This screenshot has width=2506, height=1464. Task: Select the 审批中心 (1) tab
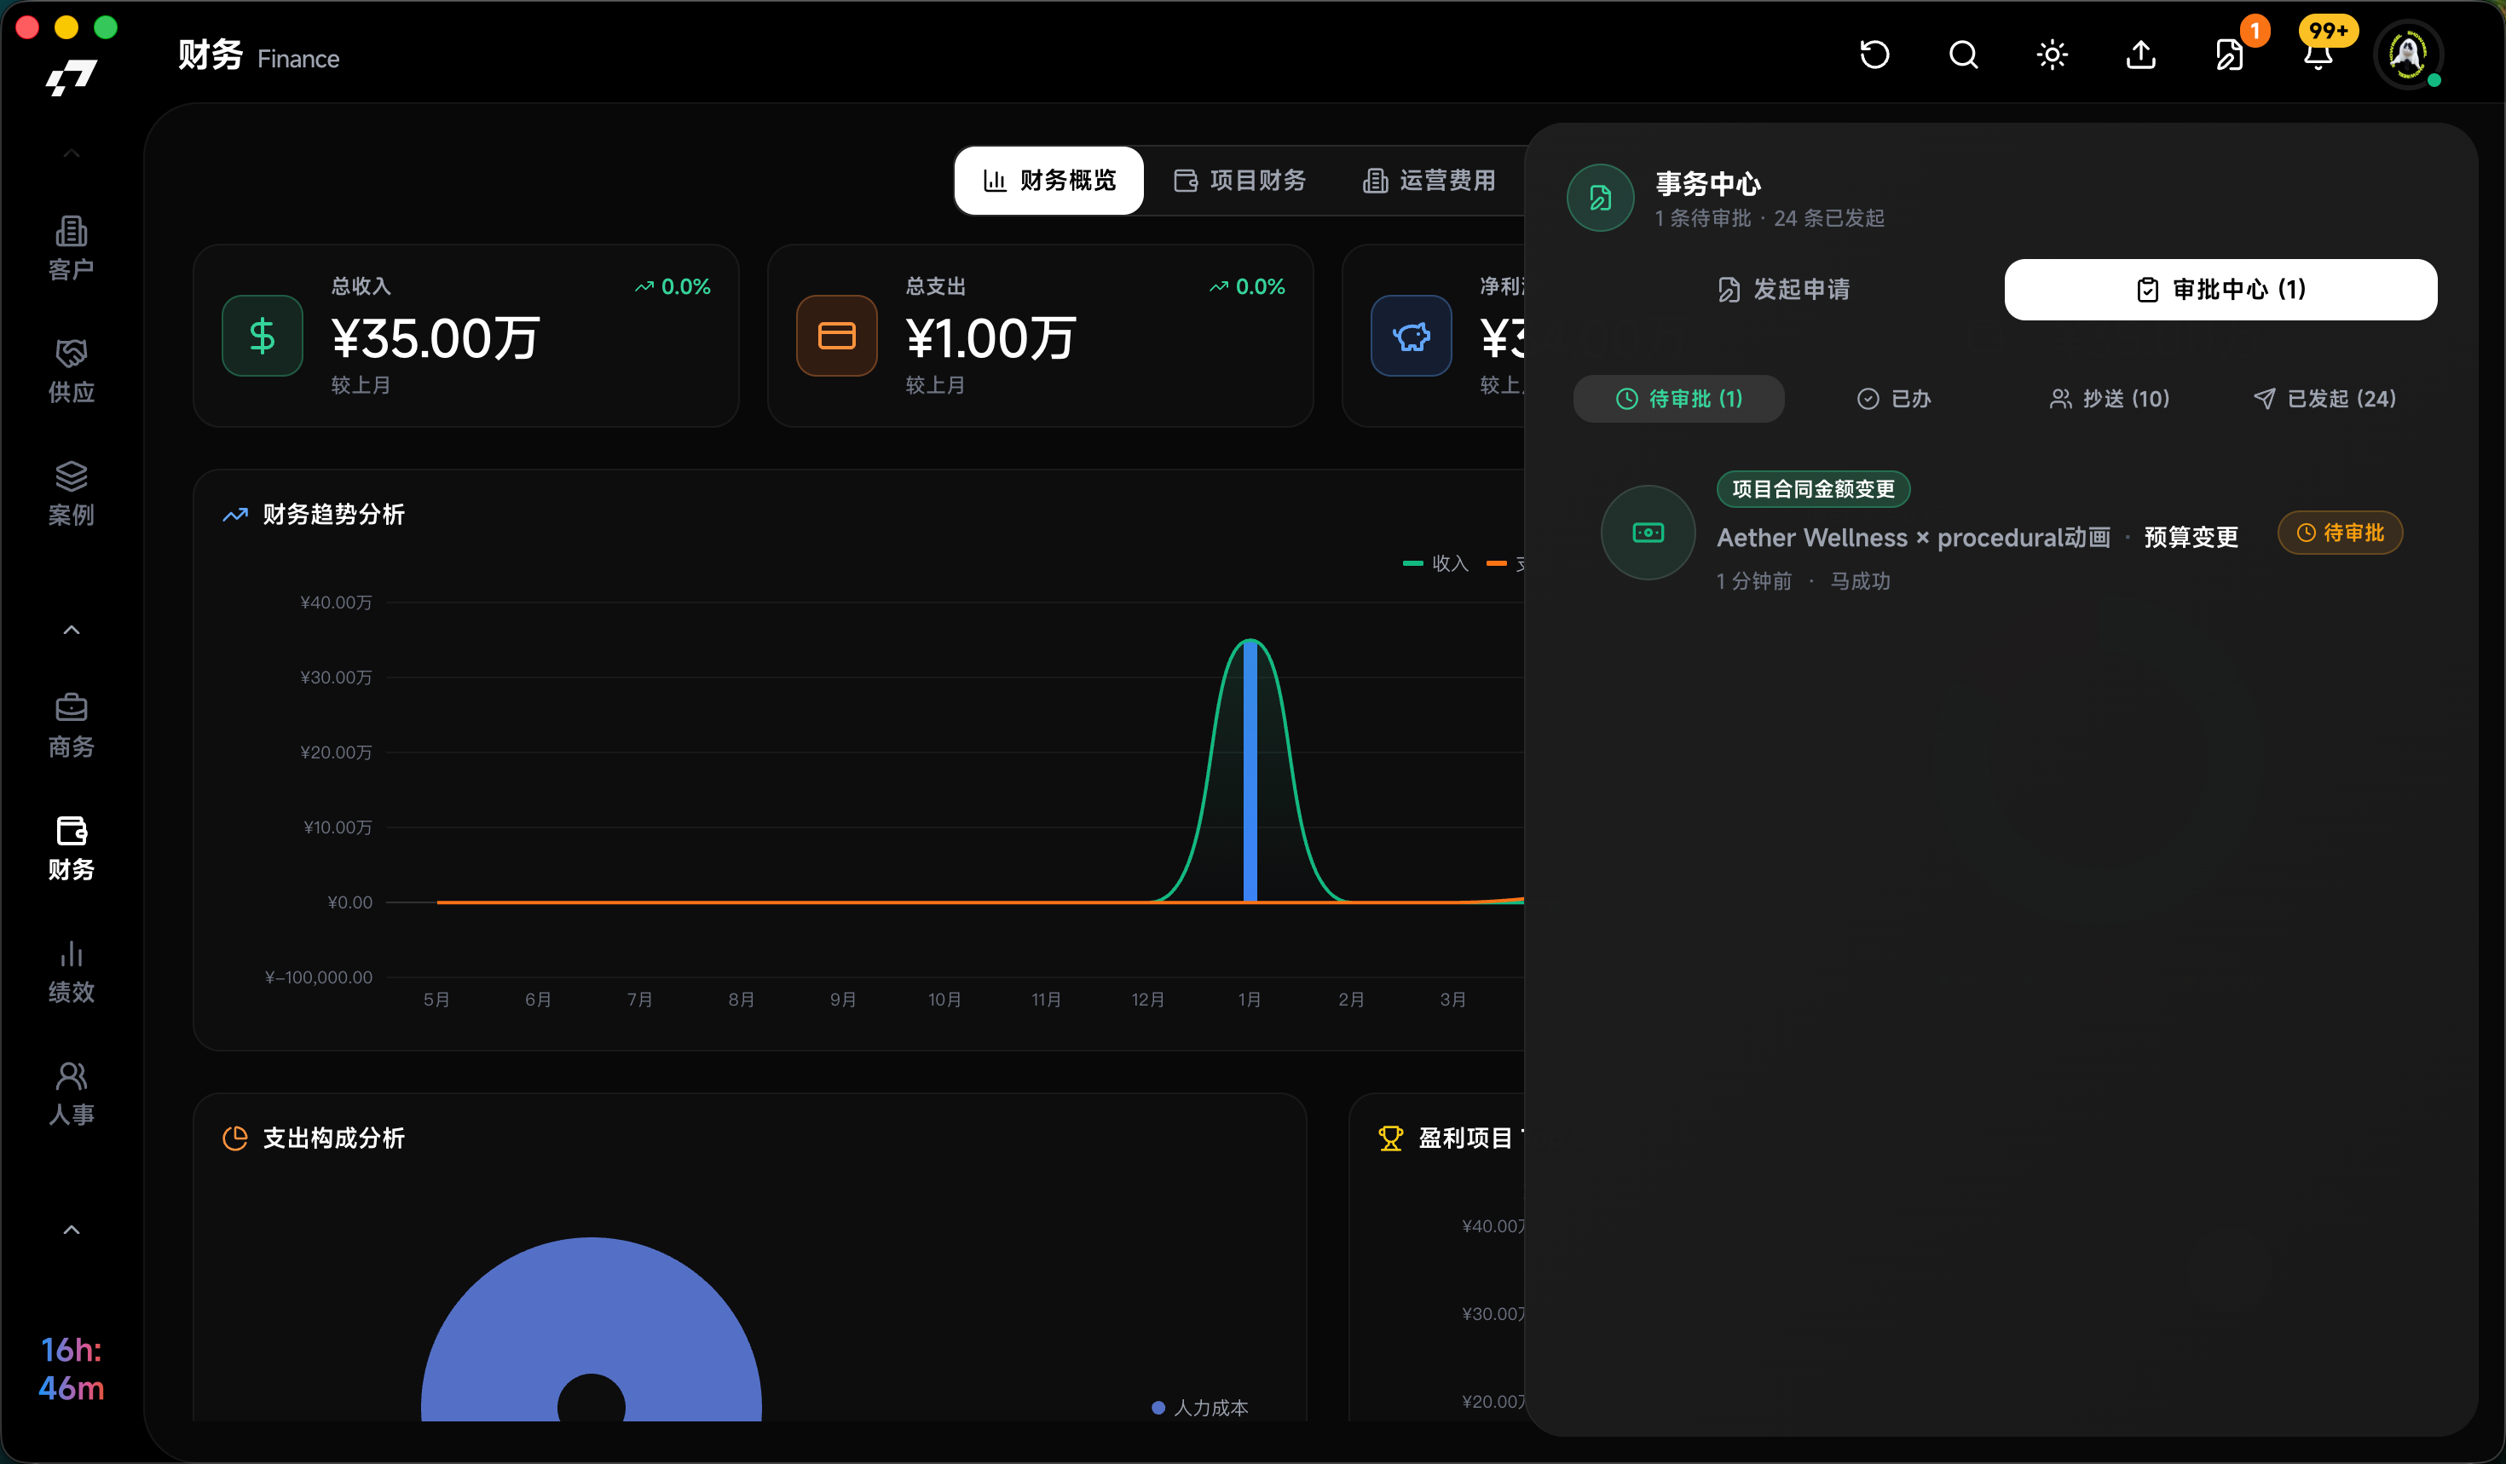point(2220,289)
